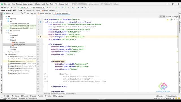Open the Layout Inspector
The height and width of the screenshot is (102, 181).
[x=172, y=96]
